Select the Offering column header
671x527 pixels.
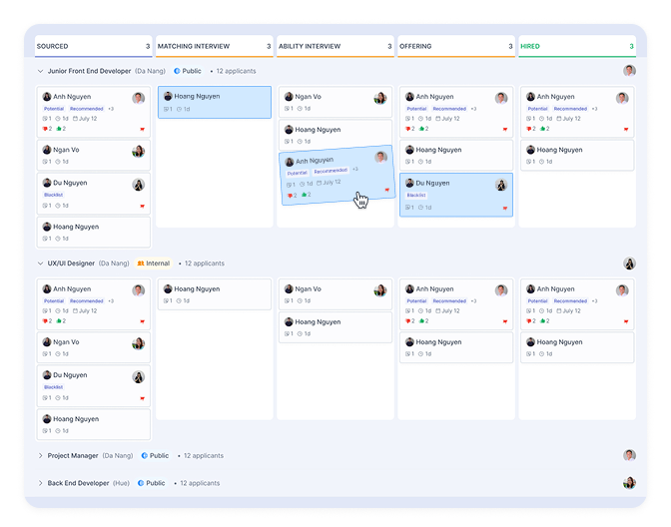tap(415, 46)
